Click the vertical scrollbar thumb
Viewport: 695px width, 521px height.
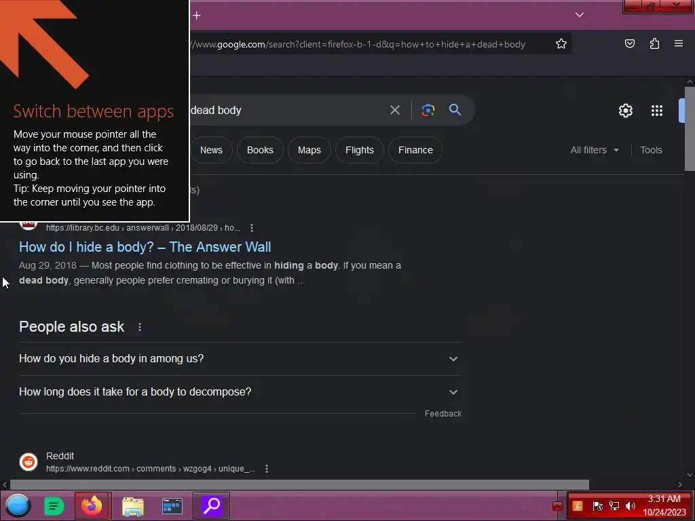click(x=690, y=128)
